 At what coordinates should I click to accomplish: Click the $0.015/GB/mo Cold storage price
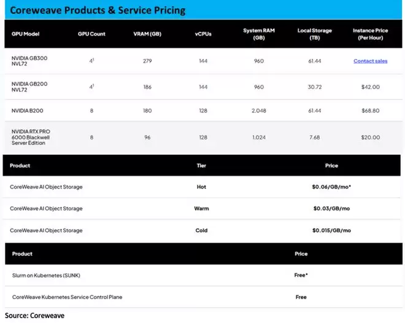331,231
